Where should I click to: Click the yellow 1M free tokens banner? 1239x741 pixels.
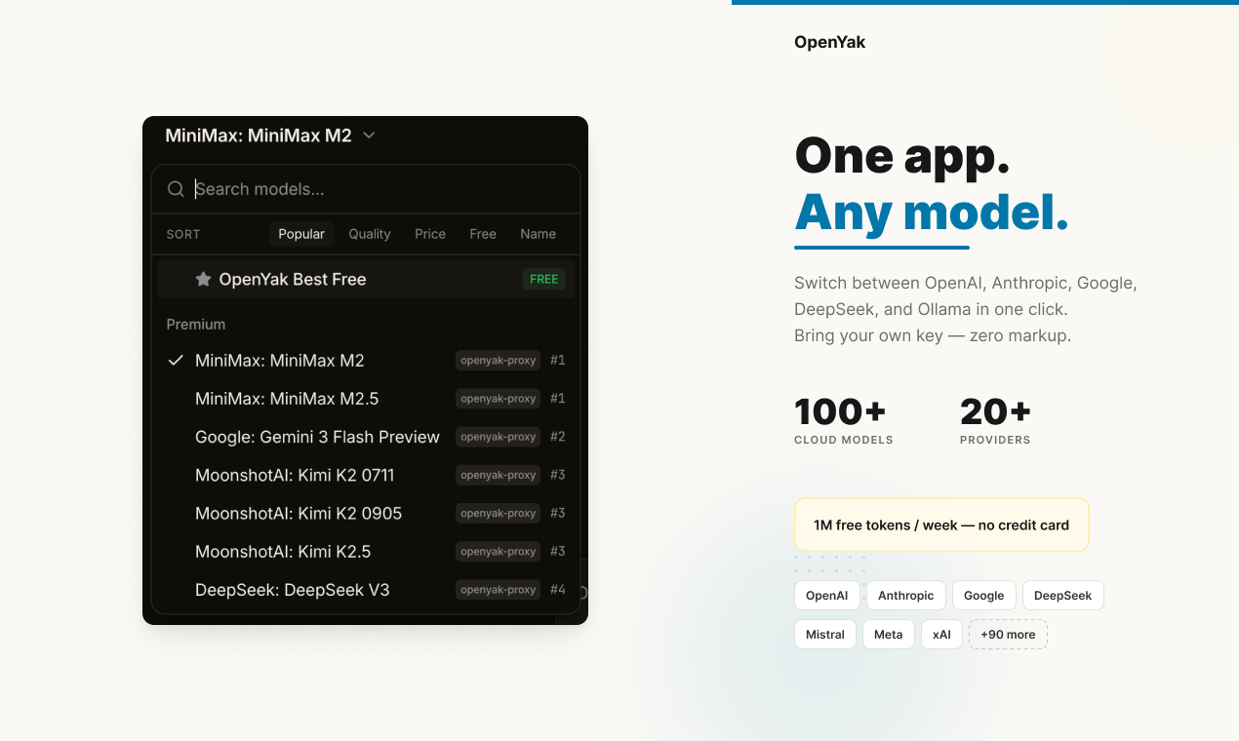(941, 524)
